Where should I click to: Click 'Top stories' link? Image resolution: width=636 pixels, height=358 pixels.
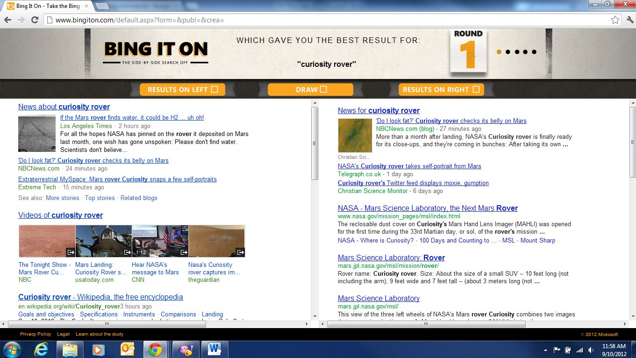(x=100, y=198)
